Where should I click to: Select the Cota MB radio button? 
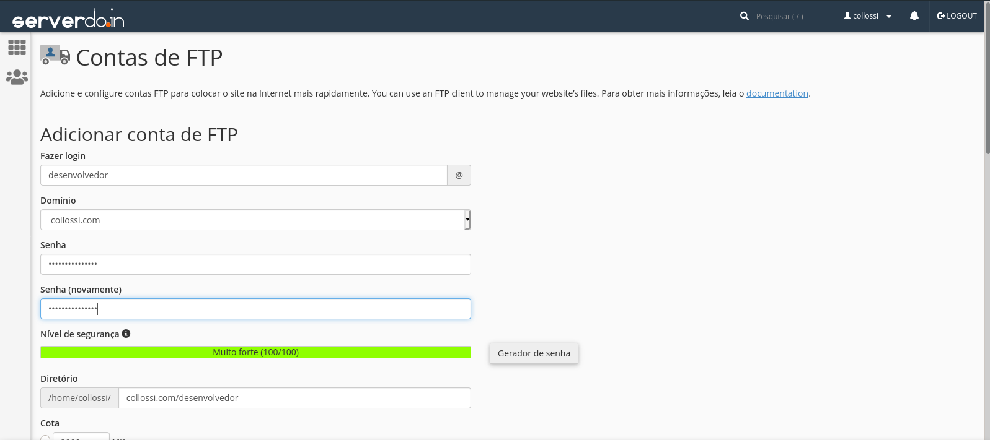[x=45, y=438]
